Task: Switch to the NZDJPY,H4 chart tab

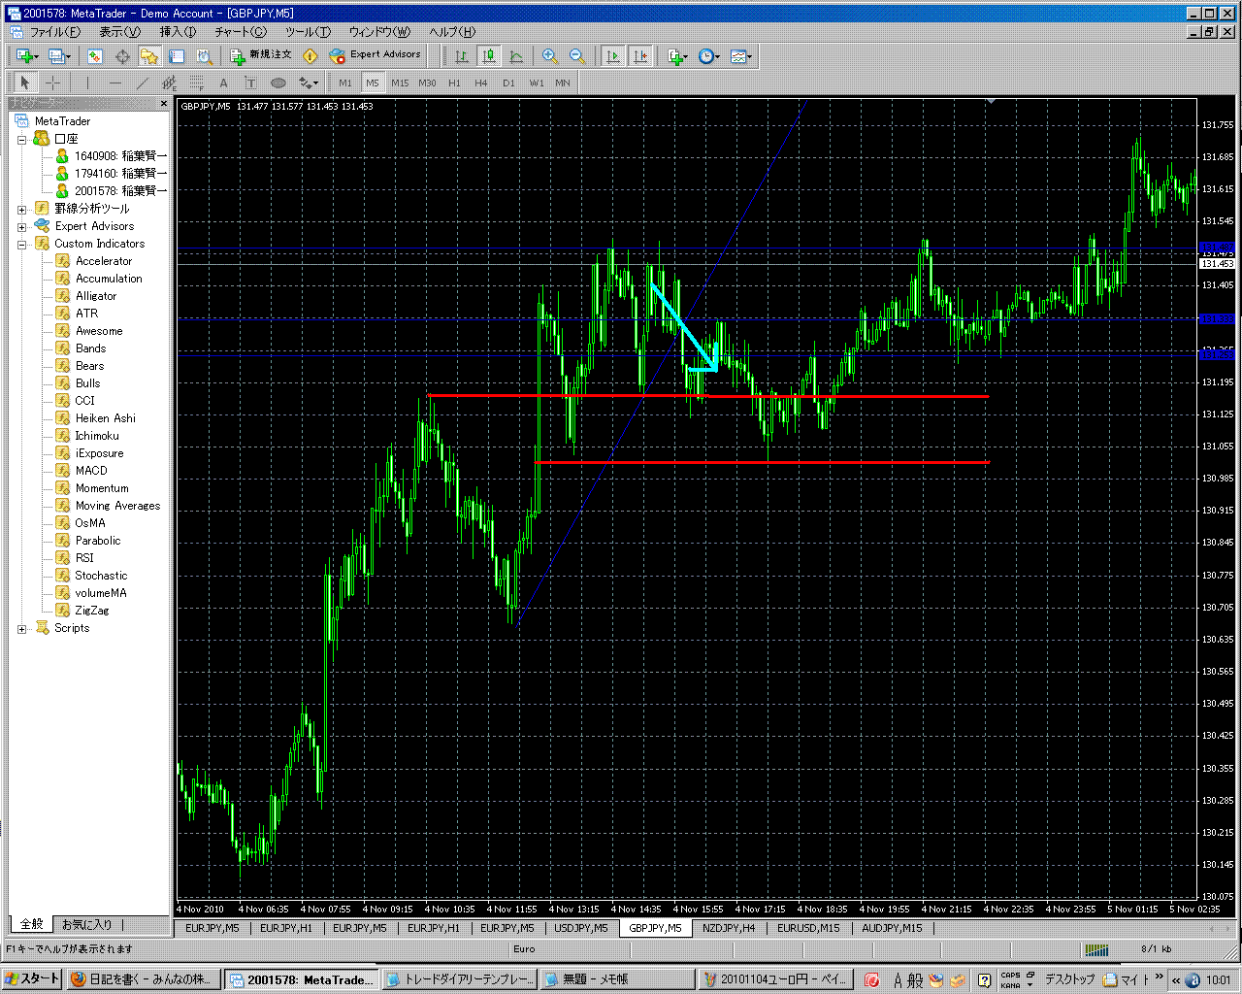Action: coord(728,928)
